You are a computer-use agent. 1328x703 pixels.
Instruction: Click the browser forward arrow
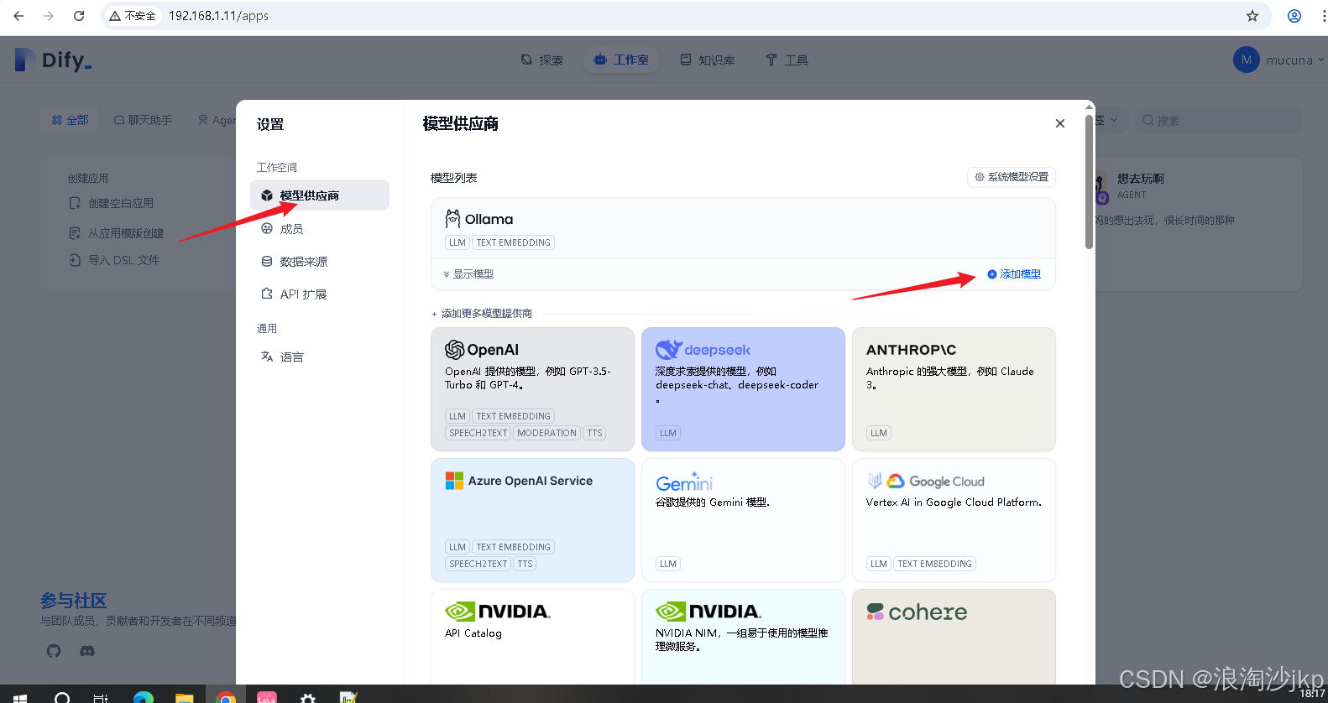click(x=49, y=16)
